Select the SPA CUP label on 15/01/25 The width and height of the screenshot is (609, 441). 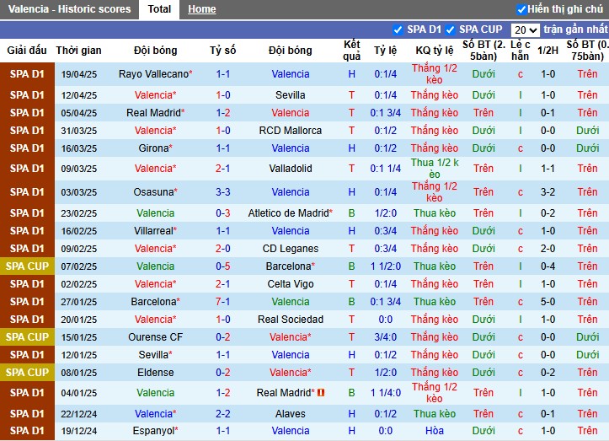27,336
